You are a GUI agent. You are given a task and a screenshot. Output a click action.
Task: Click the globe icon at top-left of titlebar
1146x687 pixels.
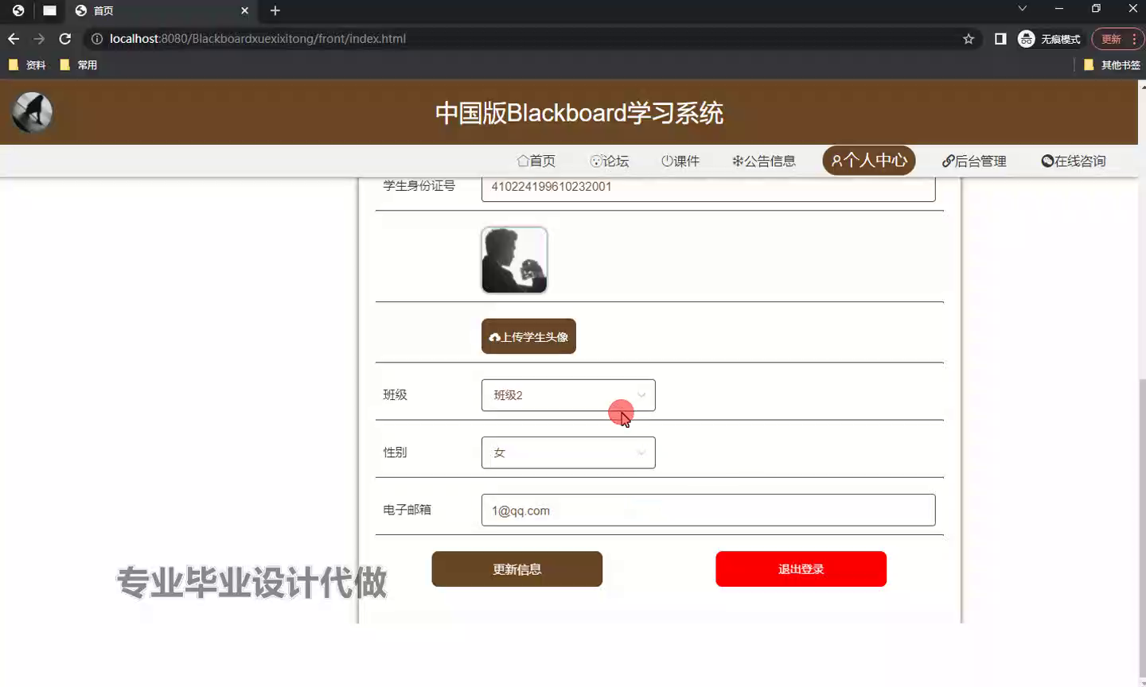point(18,10)
